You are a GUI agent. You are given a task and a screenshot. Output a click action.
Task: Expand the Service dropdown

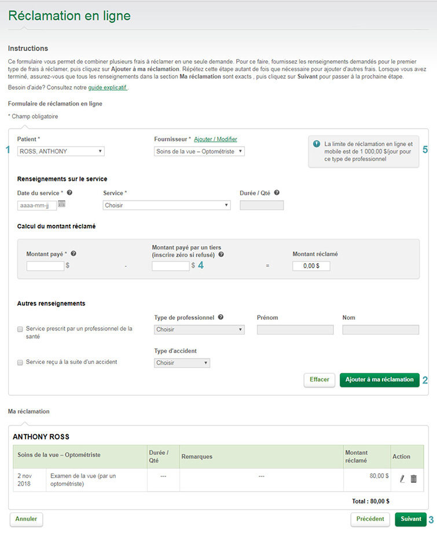pos(167,205)
